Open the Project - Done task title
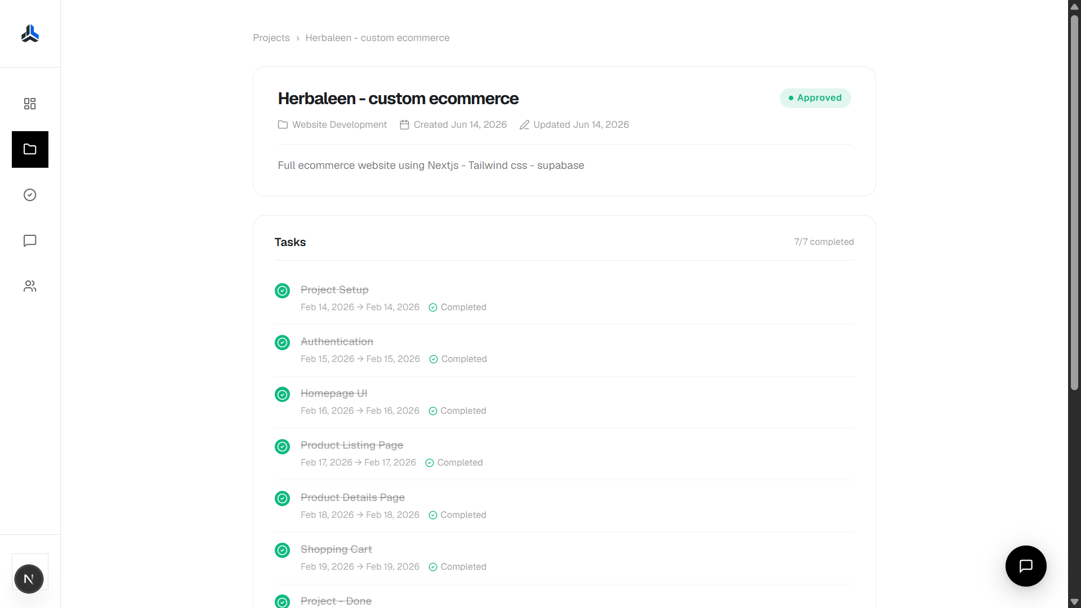Viewport: 1081px width, 608px height. pyautogui.click(x=336, y=601)
